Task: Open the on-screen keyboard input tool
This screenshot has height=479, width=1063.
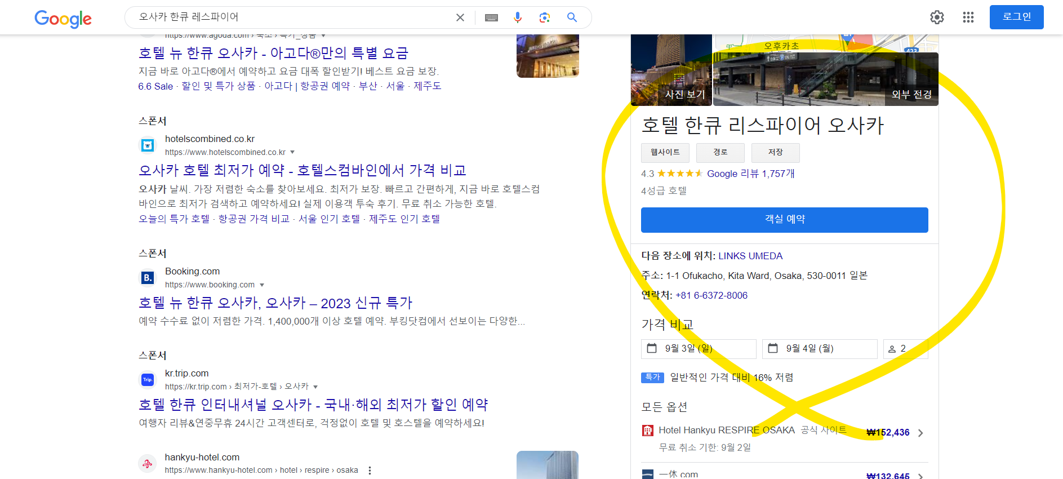Action: pos(491,17)
